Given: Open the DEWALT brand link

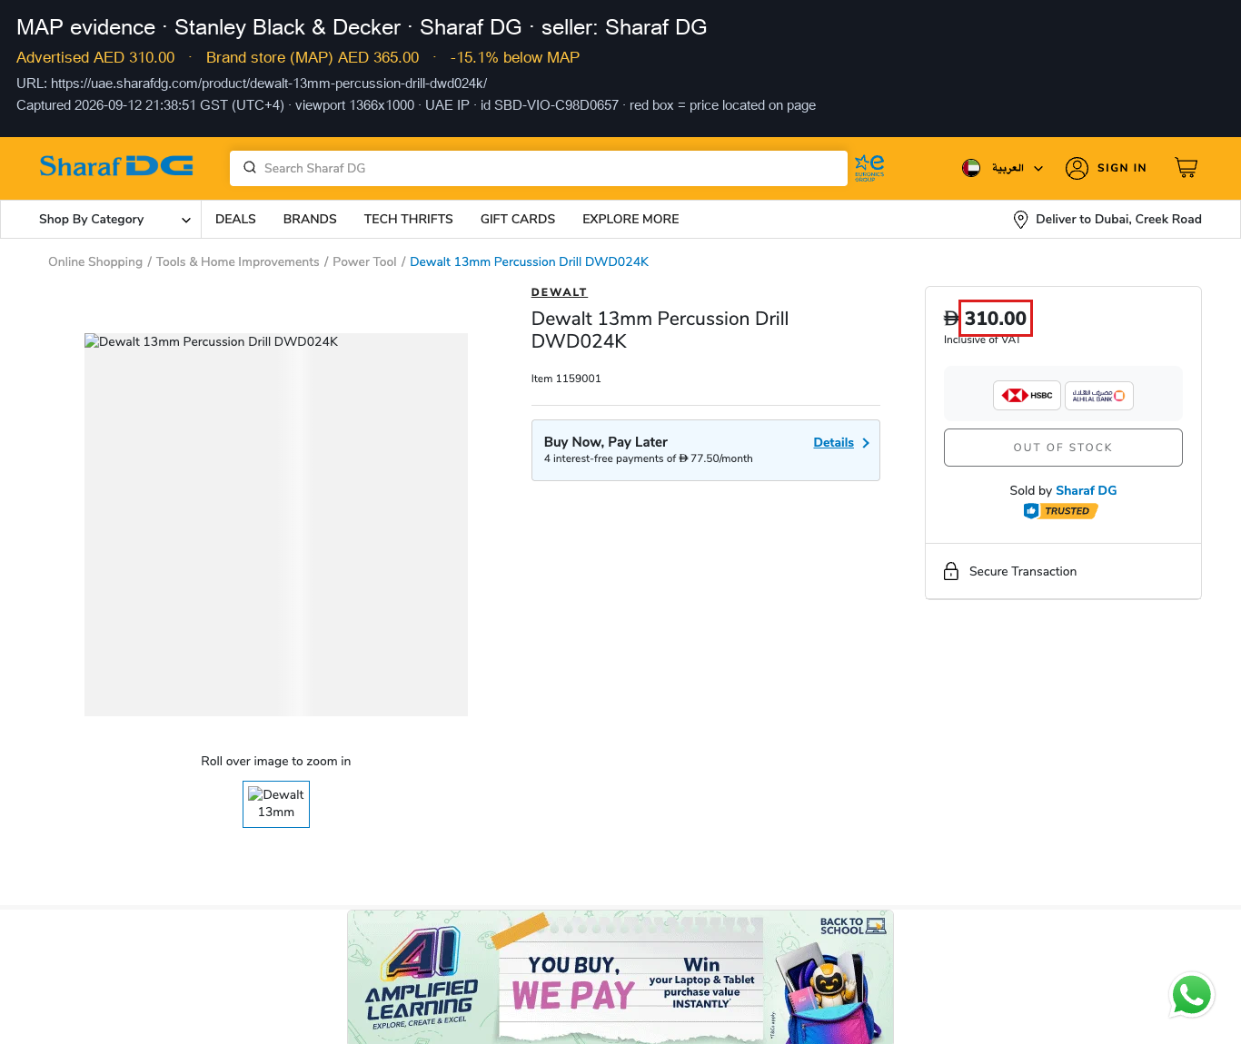Looking at the screenshot, I should click(x=559, y=292).
